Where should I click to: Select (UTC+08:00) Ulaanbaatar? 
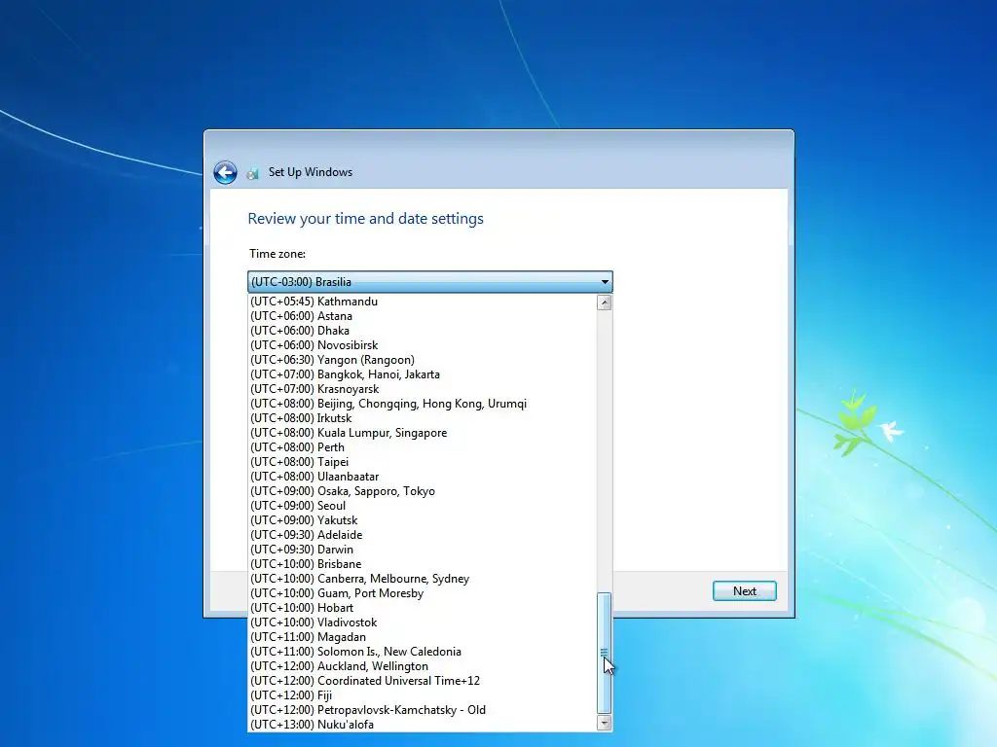click(x=423, y=477)
